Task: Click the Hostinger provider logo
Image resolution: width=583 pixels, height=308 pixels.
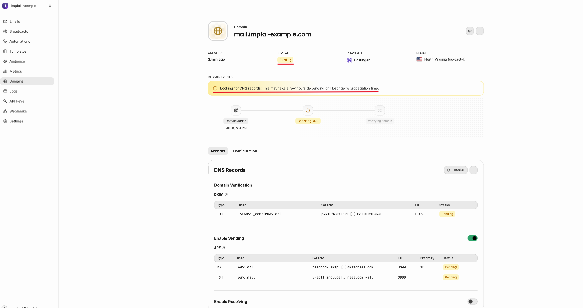Action: [x=349, y=60]
